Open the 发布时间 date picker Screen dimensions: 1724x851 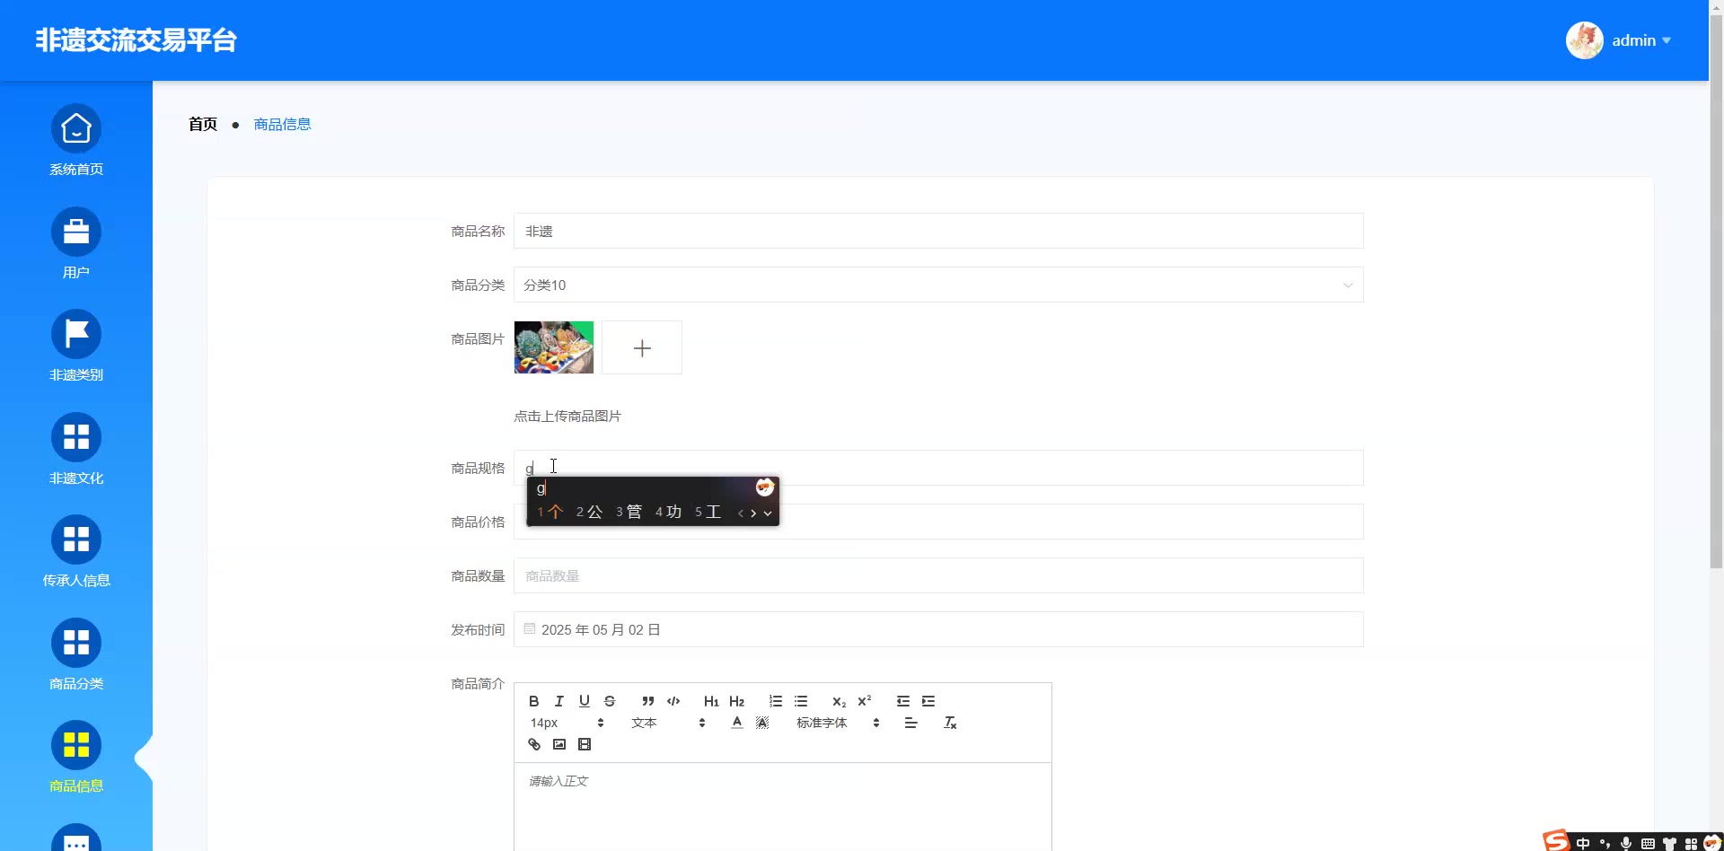coord(938,629)
